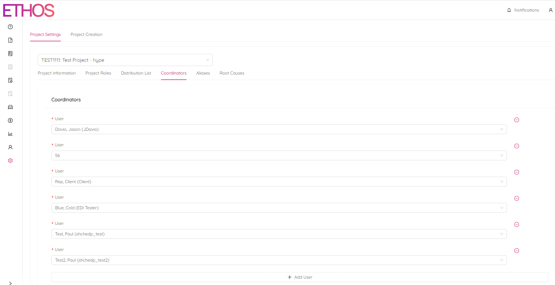Remove coordinator Test2, Paul
555x285 pixels.
click(x=516, y=251)
